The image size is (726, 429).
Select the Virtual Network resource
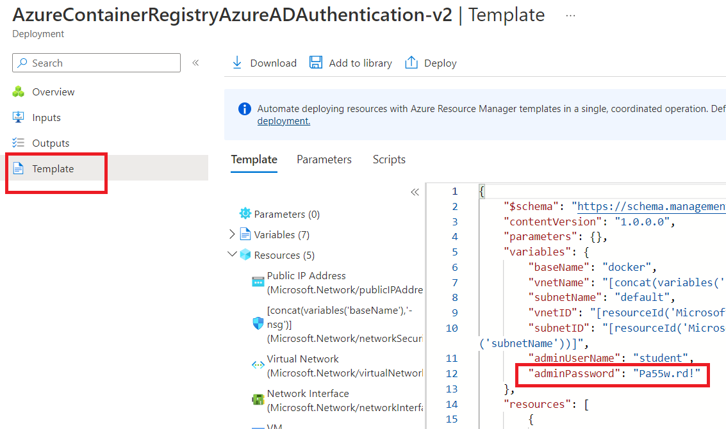pos(303,359)
